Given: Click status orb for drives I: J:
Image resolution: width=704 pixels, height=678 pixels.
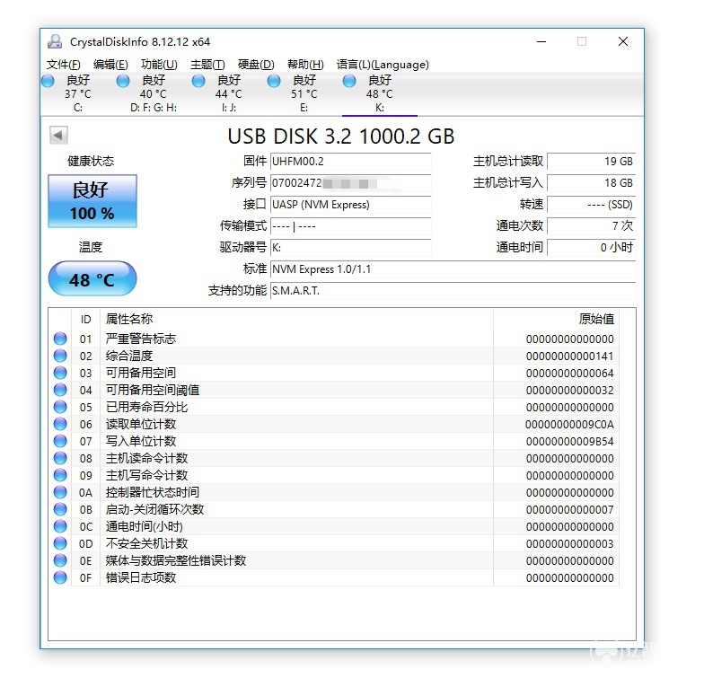Looking at the screenshot, I should click(x=198, y=81).
